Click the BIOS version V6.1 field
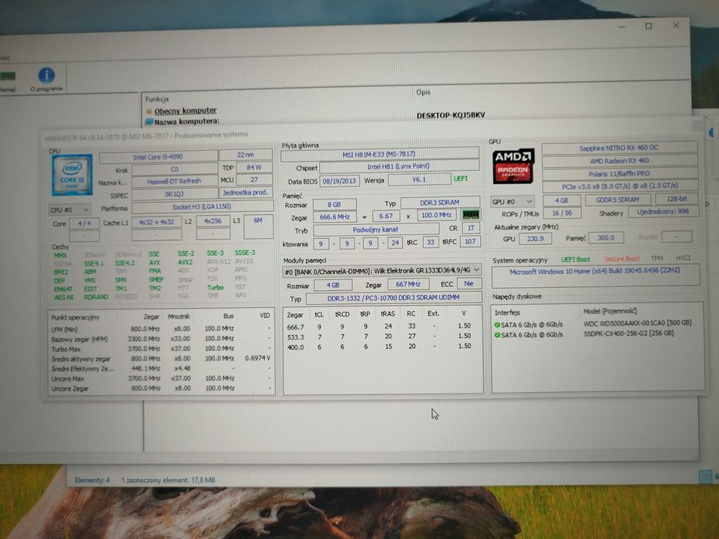The image size is (719, 539). [x=419, y=179]
